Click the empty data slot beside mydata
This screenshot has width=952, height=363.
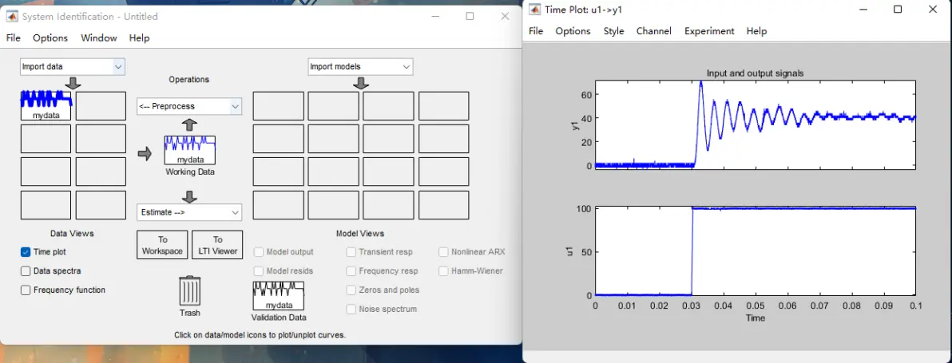coord(101,106)
